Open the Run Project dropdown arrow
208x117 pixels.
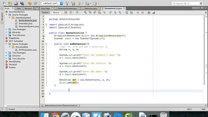83,4
